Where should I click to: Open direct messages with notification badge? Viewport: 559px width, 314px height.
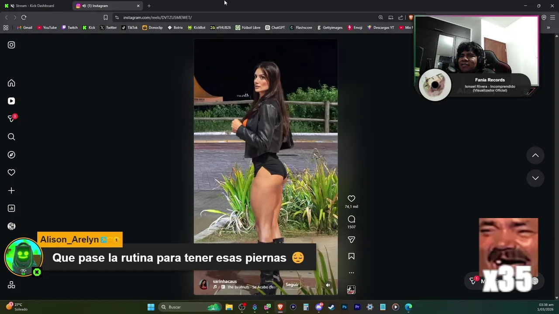click(x=11, y=119)
